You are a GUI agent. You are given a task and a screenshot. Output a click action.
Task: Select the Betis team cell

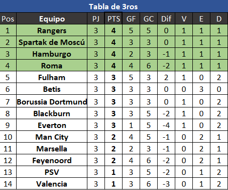pos(52,89)
